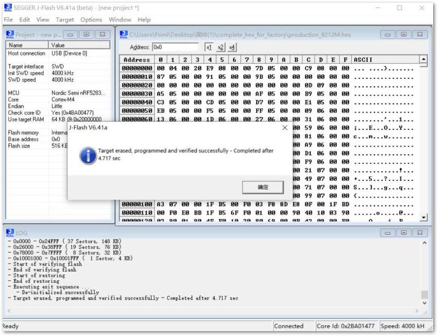Open the Edit menu

point(24,19)
